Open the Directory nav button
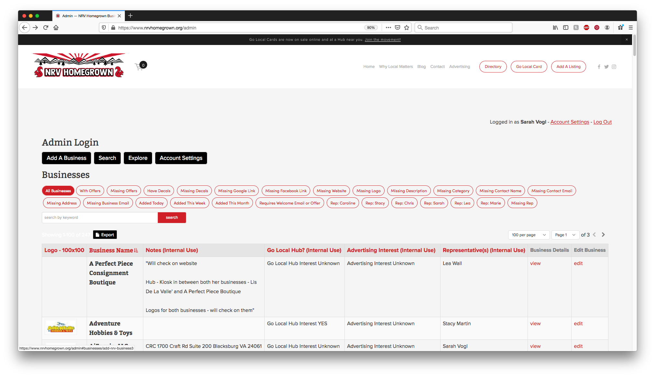Screen dimensions: 655x377 [x=493, y=67]
